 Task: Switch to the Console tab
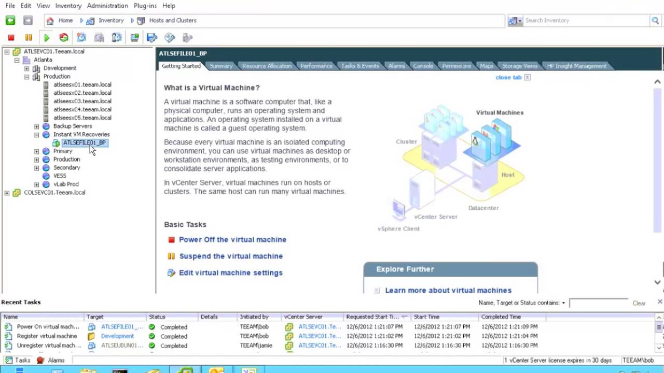[423, 66]
